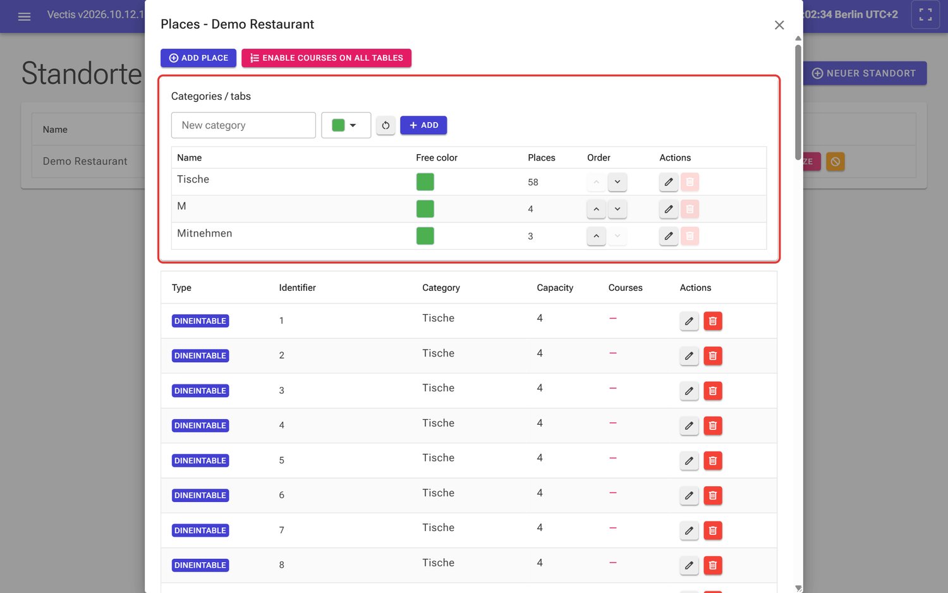
Task: Close the Places dialog
Action: coord(779,25)
